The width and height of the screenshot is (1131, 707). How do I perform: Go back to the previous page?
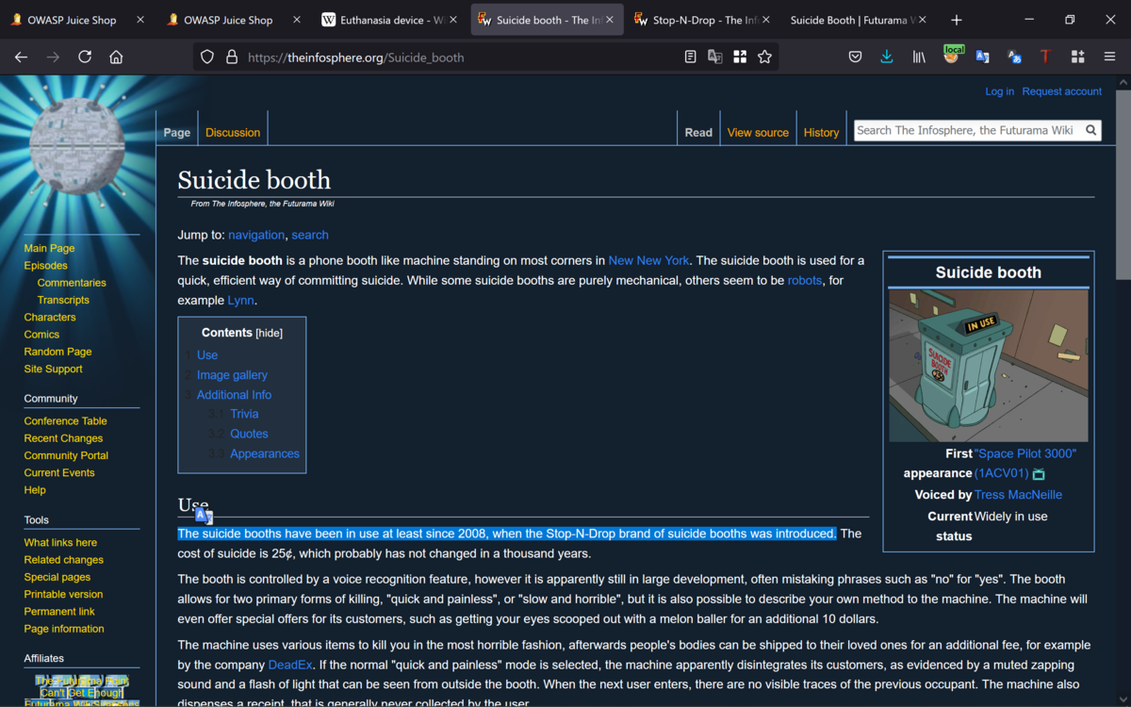21,58
